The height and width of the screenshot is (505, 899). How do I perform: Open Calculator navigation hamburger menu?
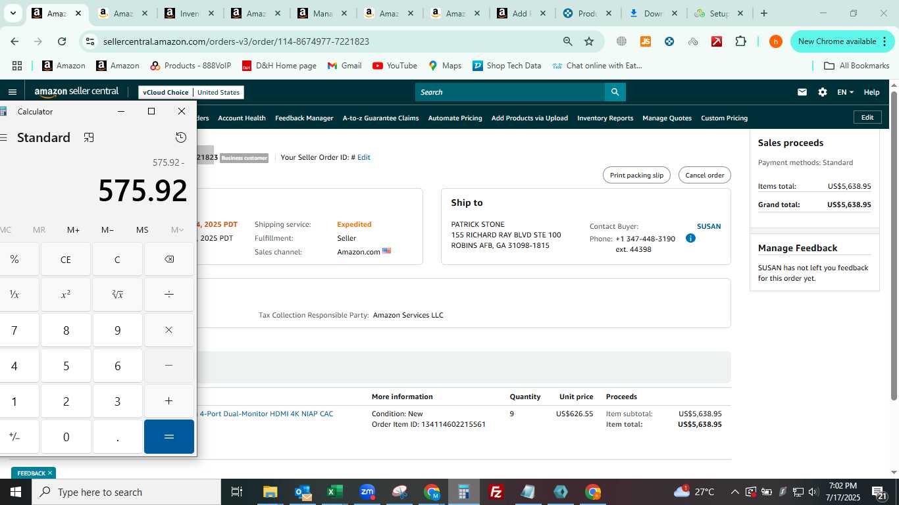(3, 137)
